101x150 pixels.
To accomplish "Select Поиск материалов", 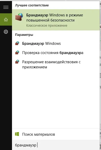I will tap(56, 134).
